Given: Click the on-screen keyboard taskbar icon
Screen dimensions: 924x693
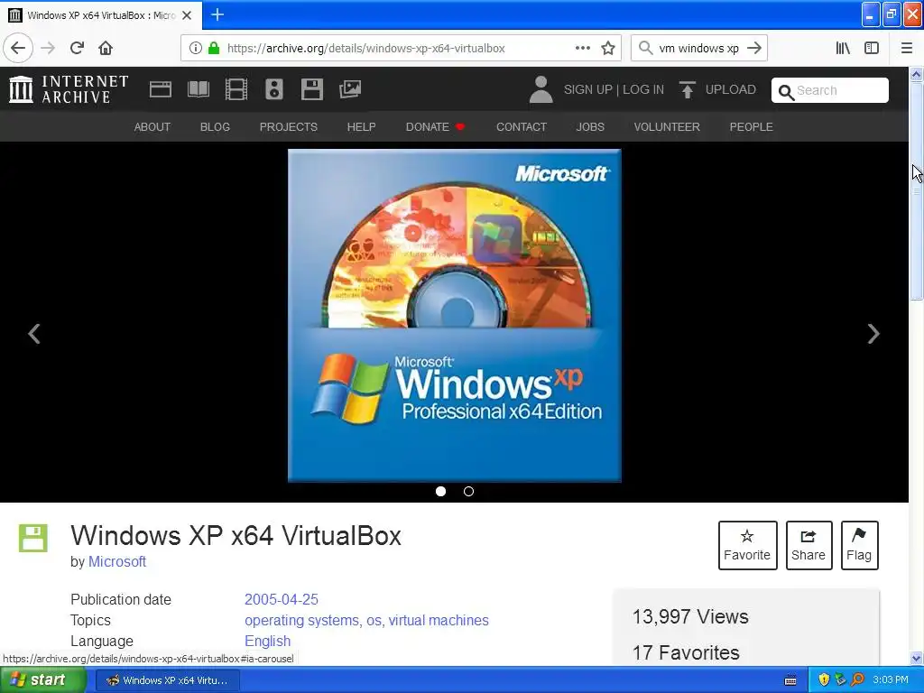Looking at the screenshot, I should click(x=790, y=680).
